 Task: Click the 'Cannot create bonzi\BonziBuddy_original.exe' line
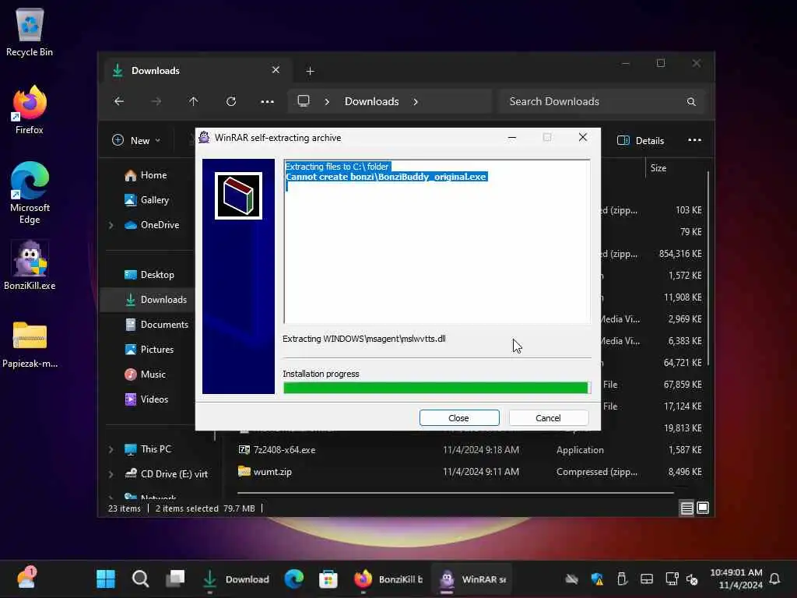pos(386,177)
